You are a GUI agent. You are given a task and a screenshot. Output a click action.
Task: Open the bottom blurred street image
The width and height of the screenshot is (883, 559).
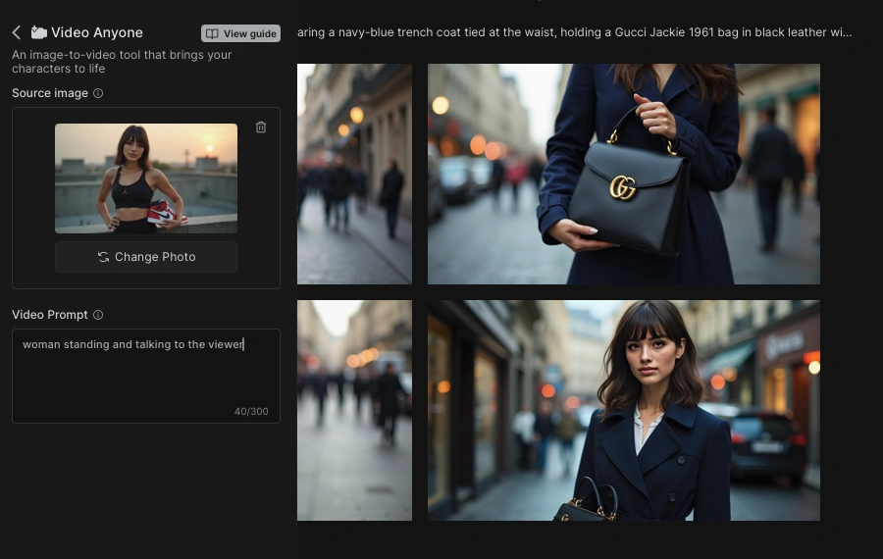click(355, 410)
